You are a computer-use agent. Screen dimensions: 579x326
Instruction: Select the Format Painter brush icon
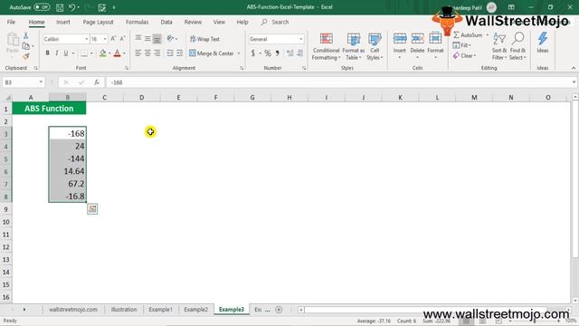[26, 56]
